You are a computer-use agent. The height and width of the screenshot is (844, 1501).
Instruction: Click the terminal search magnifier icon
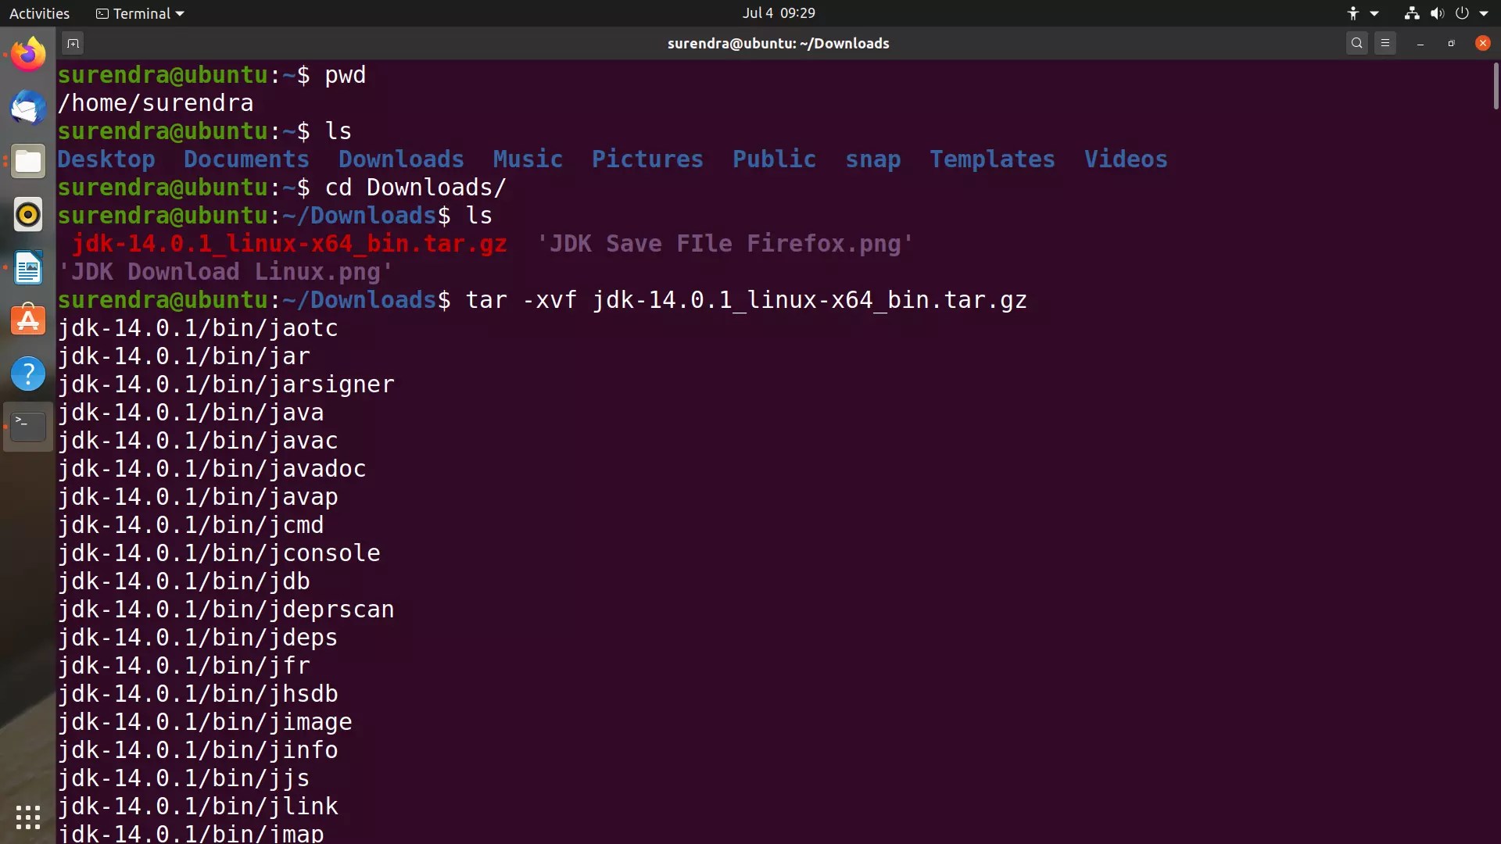pos(1357,44)
